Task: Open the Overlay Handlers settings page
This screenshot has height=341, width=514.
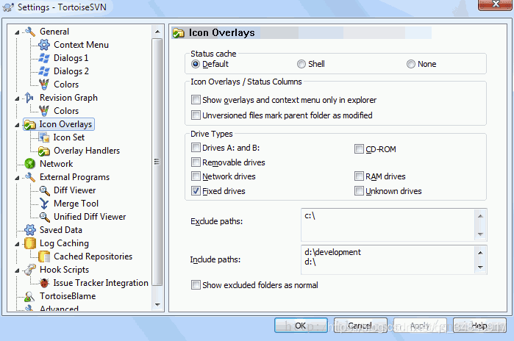Action: [x=87, y=151]
